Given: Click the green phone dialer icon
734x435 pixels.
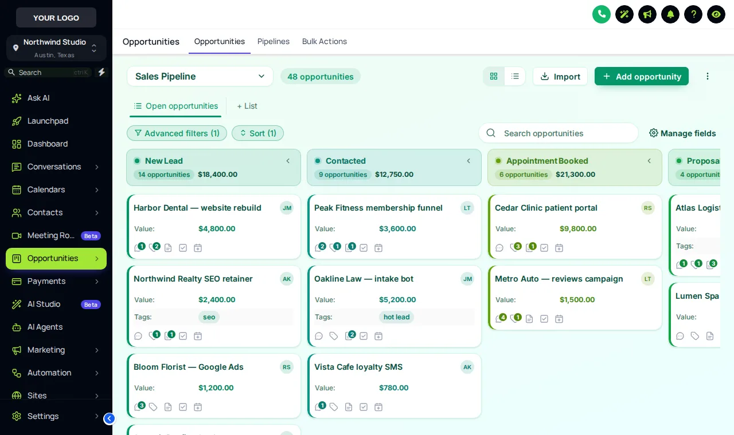Looking at the screenshot, I should pos(602,14).
